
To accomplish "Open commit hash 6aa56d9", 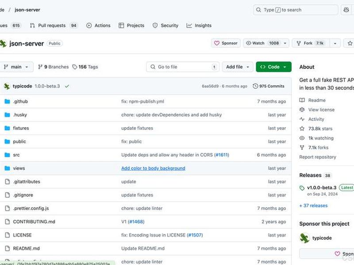I will (210, 86).
